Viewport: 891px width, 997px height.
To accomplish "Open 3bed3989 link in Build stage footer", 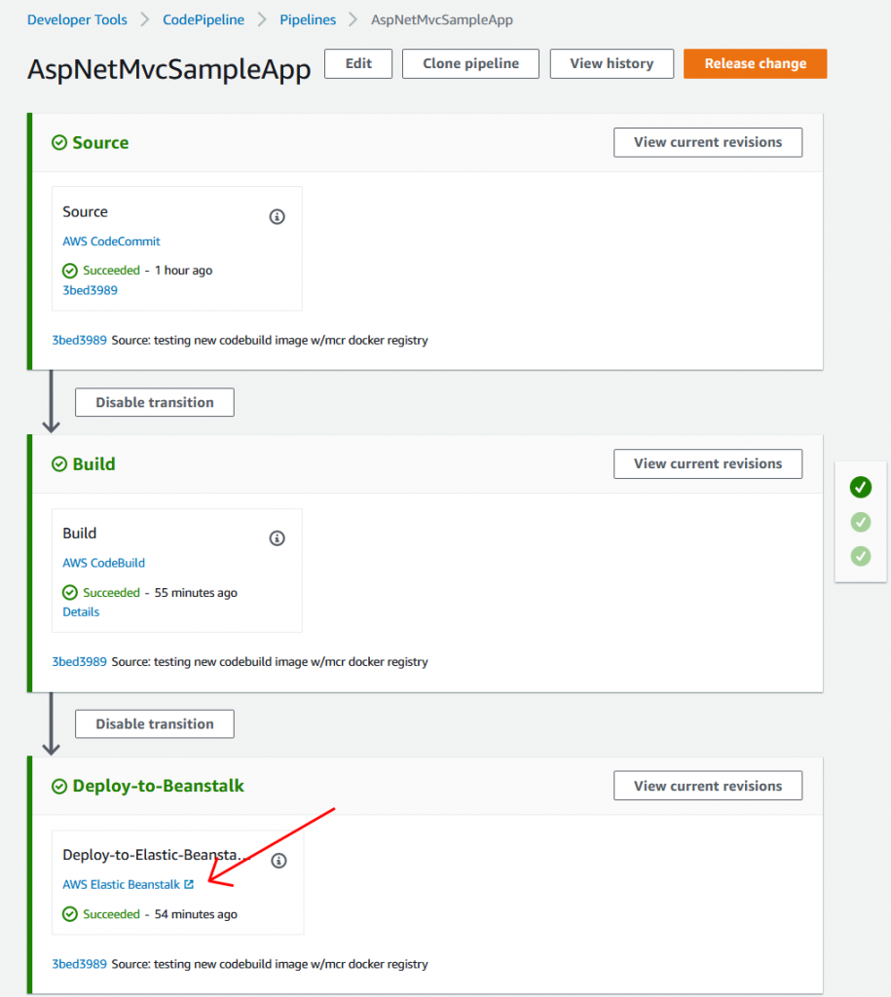I will pyautogui.click(x=79, y=662).
